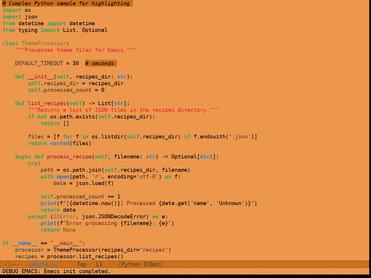The image size is (371, 278).
Task: Click the ThemeProcessor class name
Action: coord(44,43)
